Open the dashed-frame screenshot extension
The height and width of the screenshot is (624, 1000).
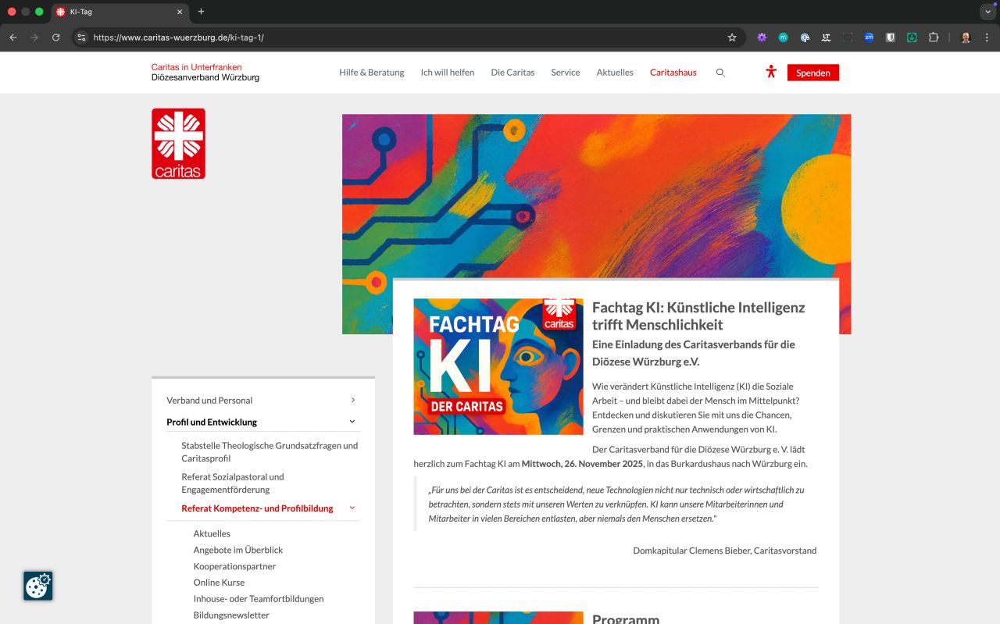pyautogui.click(x=848, y=37)
